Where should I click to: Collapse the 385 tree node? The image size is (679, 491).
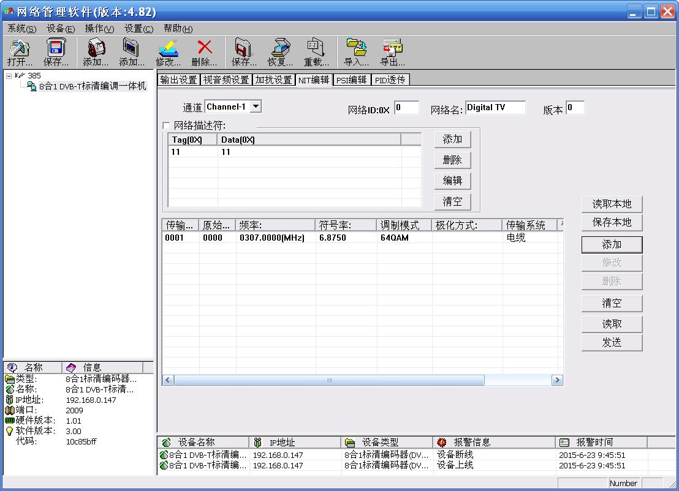[x=9, y=76]
